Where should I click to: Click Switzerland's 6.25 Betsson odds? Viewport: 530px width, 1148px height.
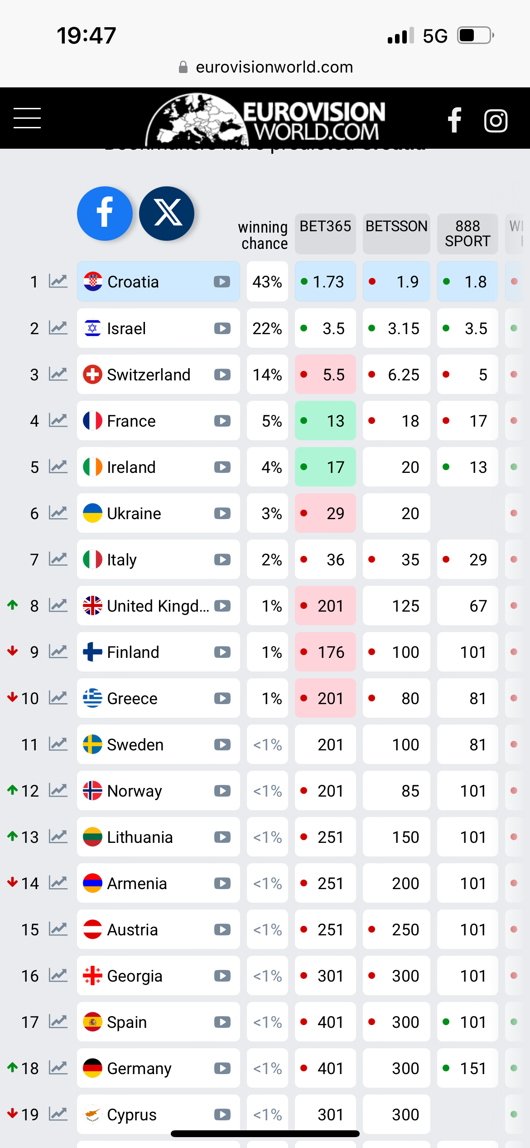tap(396, 375)
